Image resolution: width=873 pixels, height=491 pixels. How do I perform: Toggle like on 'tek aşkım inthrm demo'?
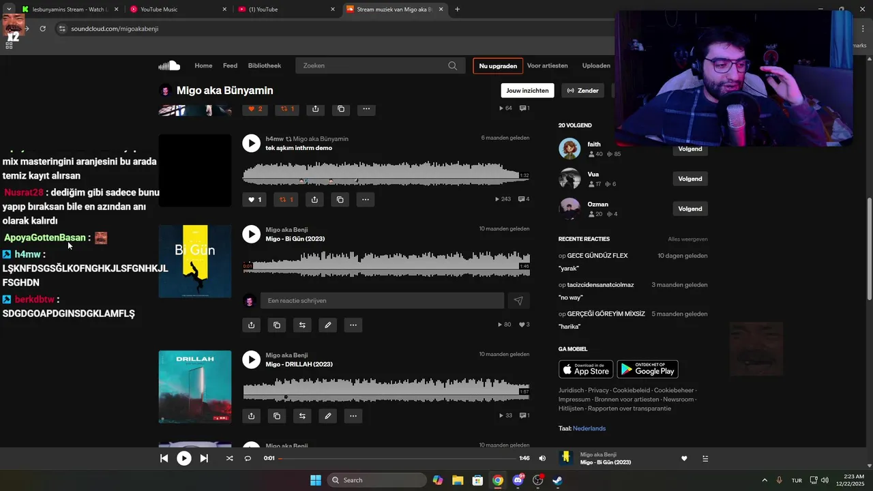click(x=254, y=200)
